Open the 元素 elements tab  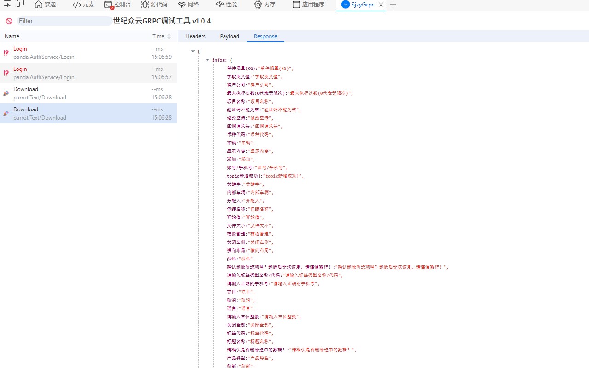pos(83,5)
